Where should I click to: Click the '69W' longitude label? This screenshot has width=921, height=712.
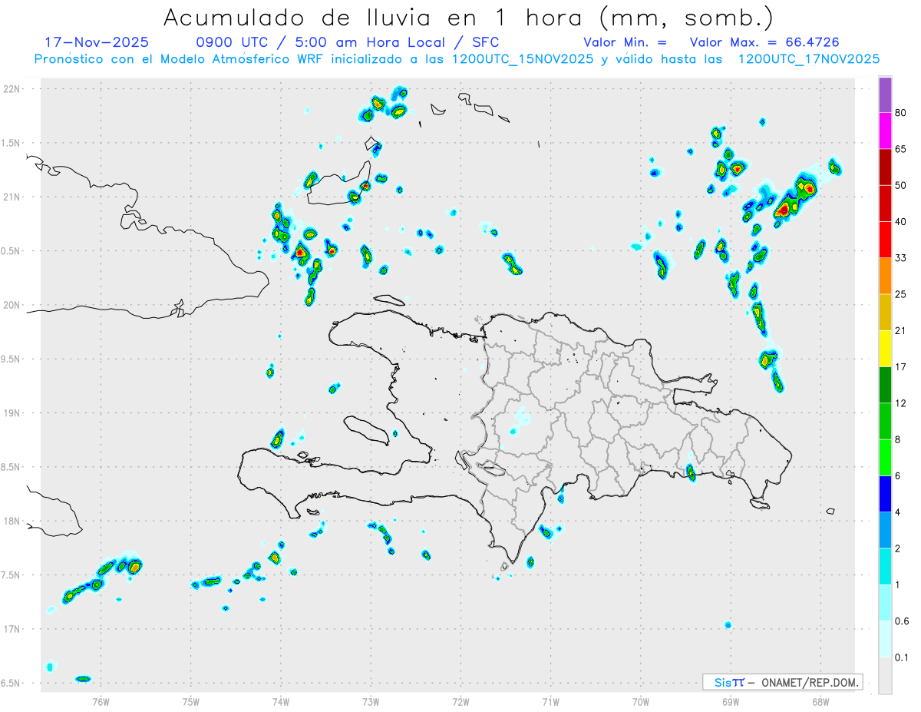click(731, 701)
